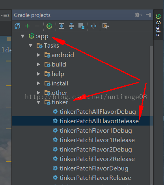Expand the other task group
The width and height of the screenshot is (164, 185).
pyautogui.click(x=38, y=93)
